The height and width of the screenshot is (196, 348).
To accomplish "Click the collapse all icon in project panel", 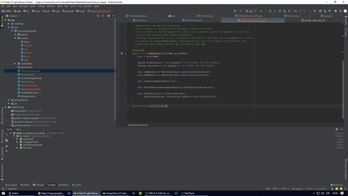I will click(x=103, y=16).
